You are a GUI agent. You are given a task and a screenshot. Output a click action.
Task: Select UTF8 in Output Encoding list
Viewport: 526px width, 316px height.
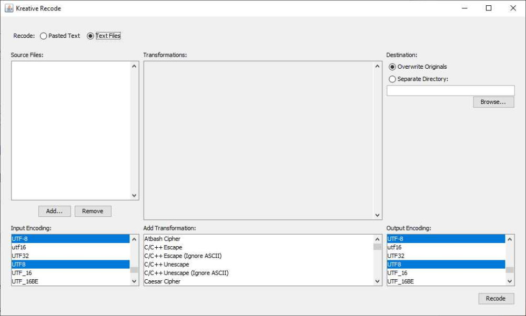(x=446, y=265)
